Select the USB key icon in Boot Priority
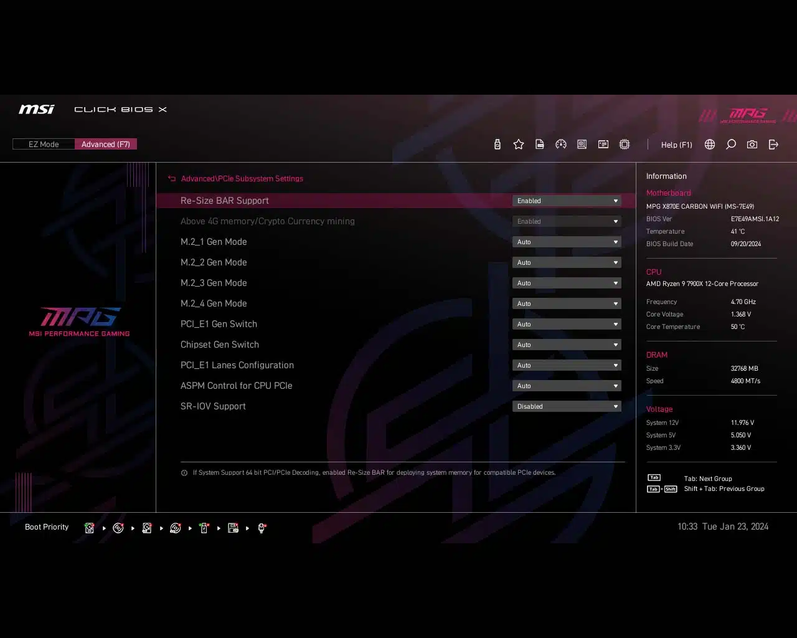Screen dimensions: 797x638 click(x=204, y=528)
